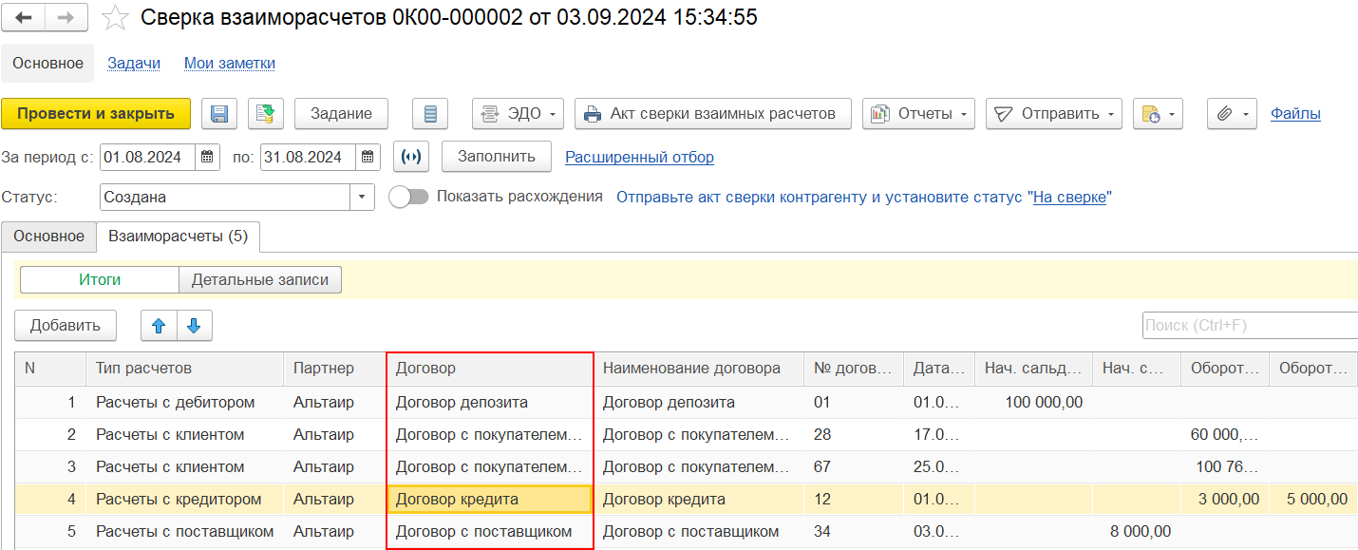Open the Отчеты dropdown menu

pyautogui.click(x=918, y=114)
